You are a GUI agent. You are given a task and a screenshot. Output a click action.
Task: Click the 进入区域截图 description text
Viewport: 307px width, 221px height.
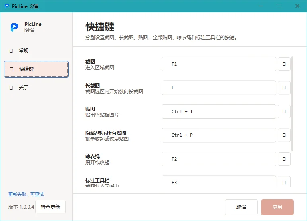coord(100,68)
